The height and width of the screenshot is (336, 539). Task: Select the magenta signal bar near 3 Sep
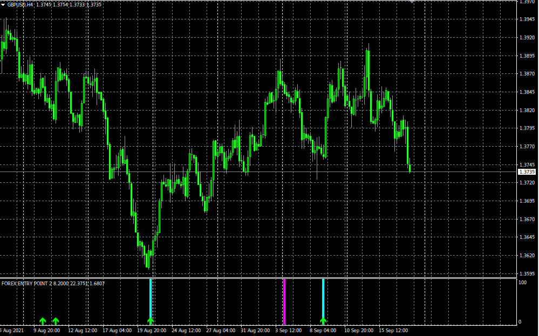coord(284,299)
